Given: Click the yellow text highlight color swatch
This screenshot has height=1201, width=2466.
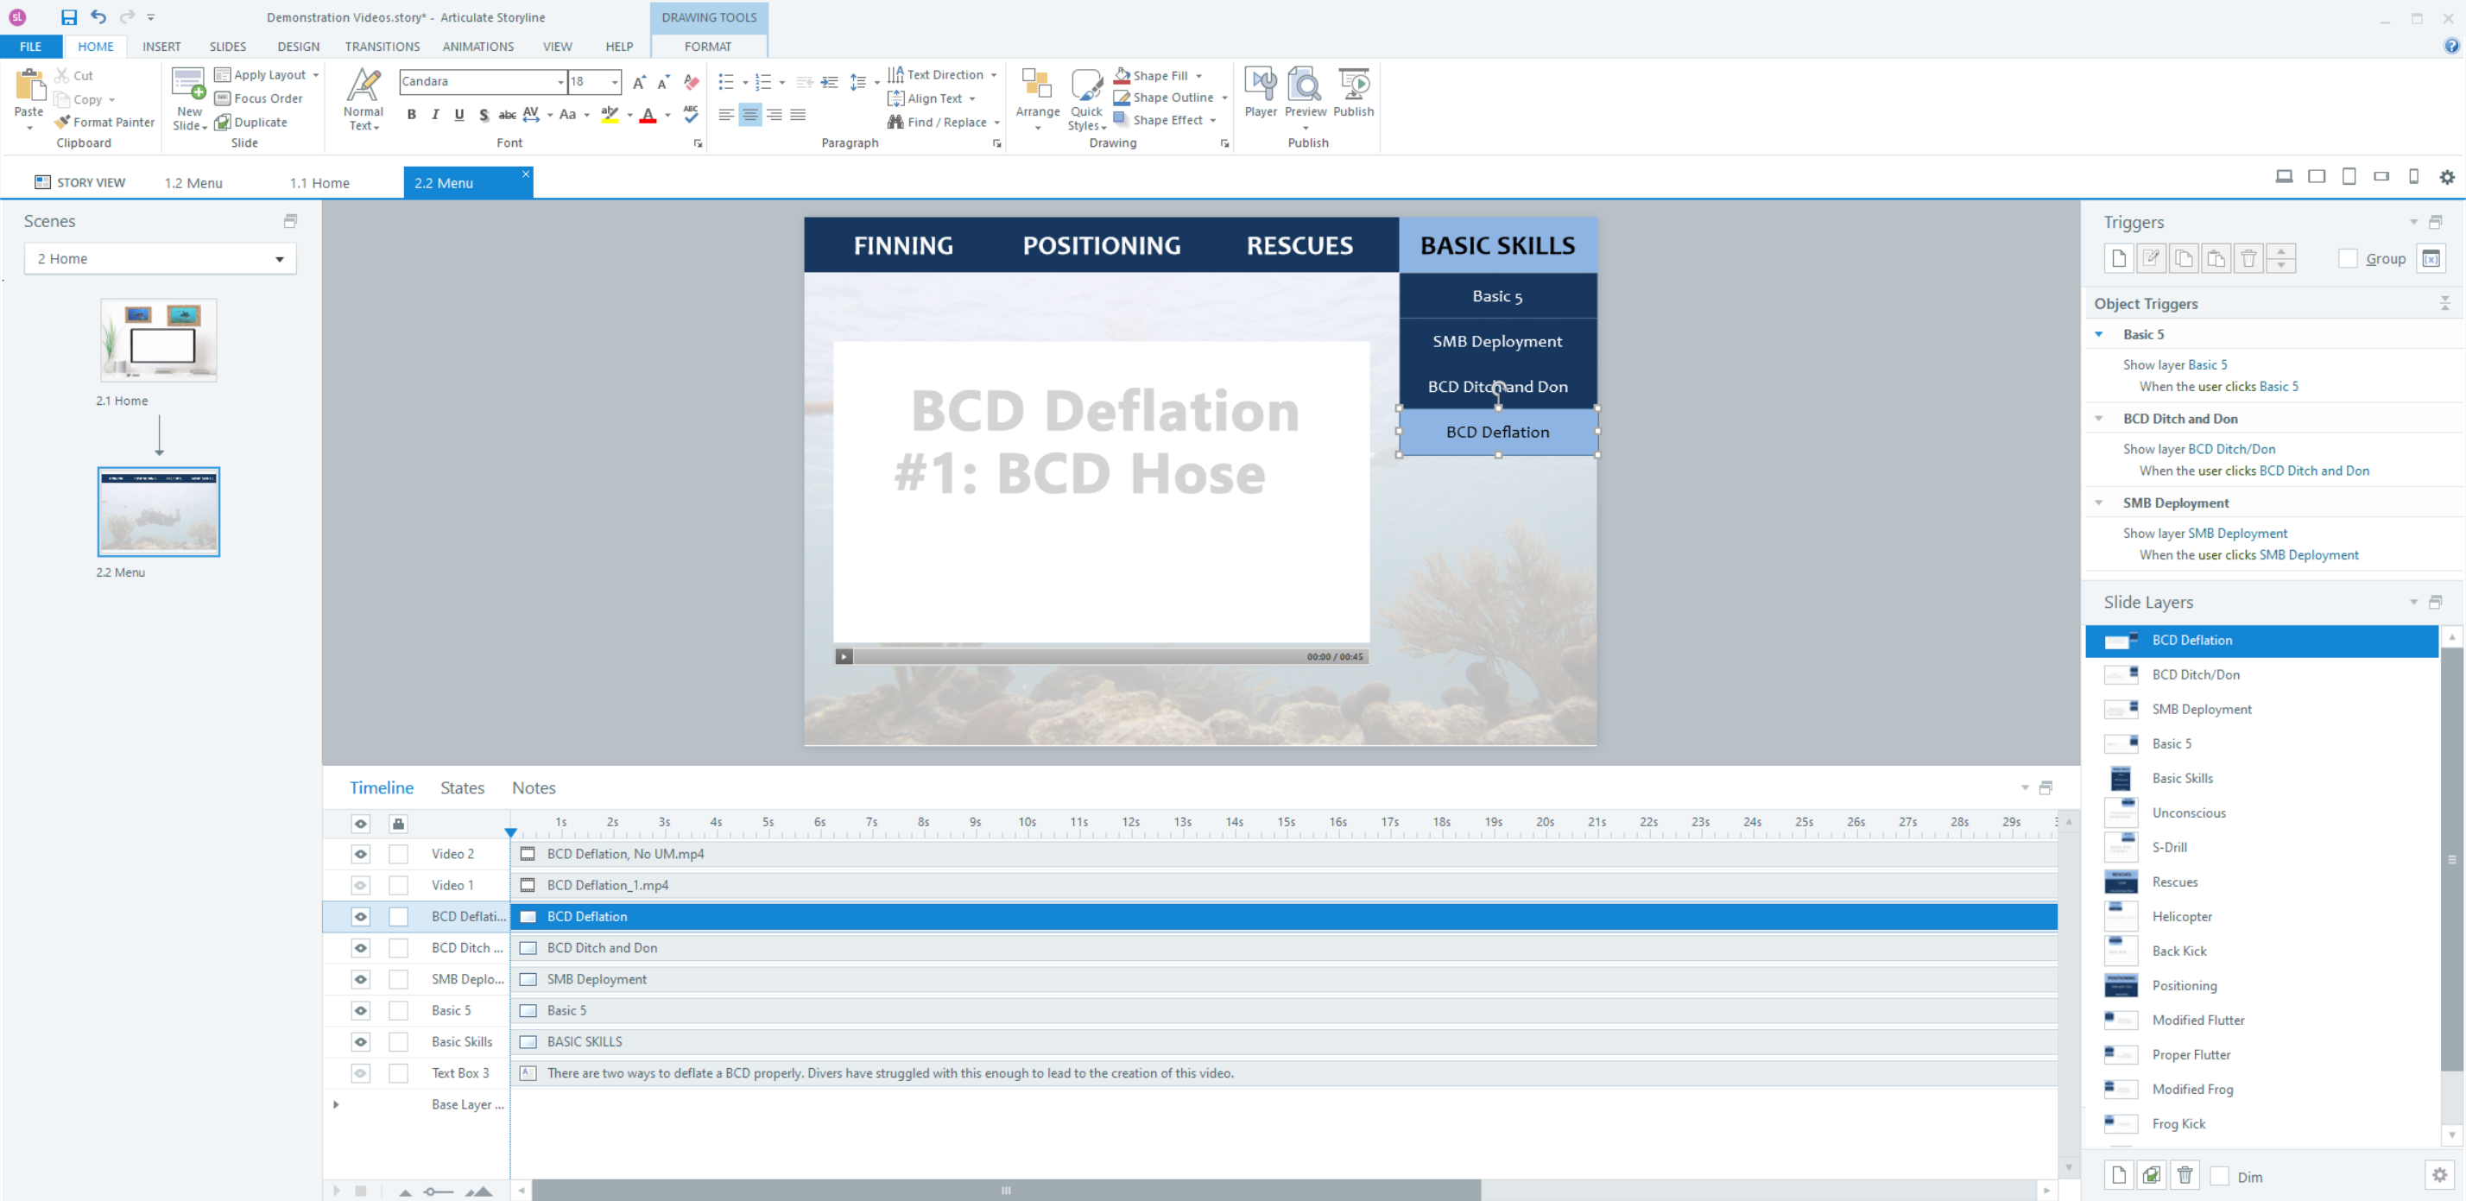Looking at the screenshot, I should [609, 115].
